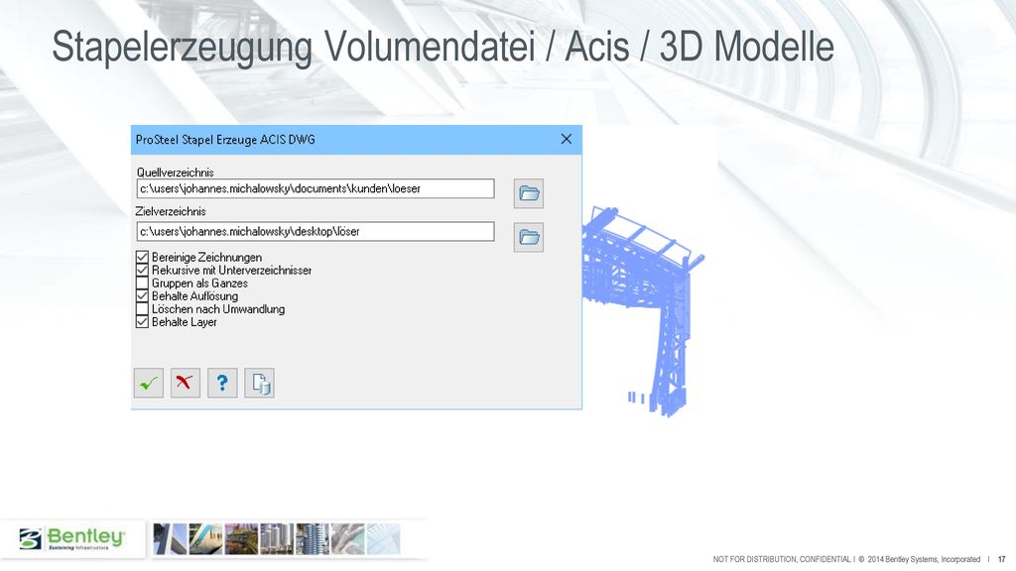This screenshot has height=571, width=1016.
Task: Click the Quellverzeichnis label
Action: (175, 172)
